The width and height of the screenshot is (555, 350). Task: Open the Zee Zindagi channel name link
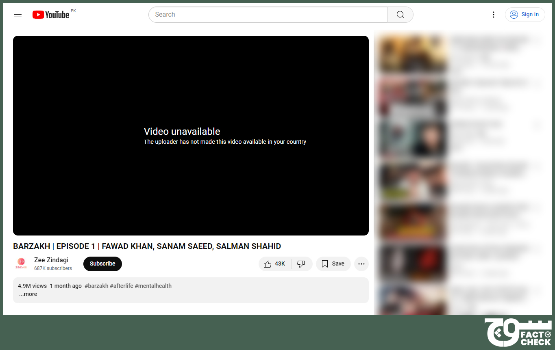click(51, 260)
